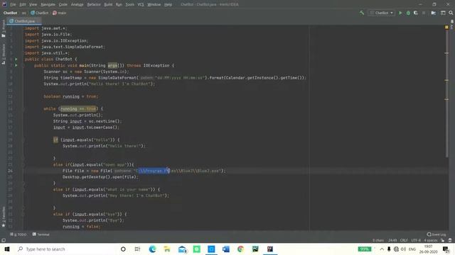This screenshot has height=255, width=455.
Task: Open the ChatBot run configuration dropdown
Action: [382, 13]
